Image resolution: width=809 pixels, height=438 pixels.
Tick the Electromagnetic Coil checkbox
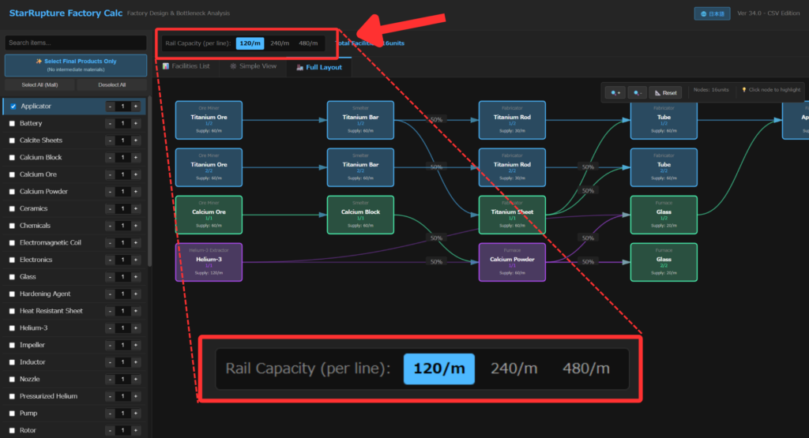[x=12, y=243]
